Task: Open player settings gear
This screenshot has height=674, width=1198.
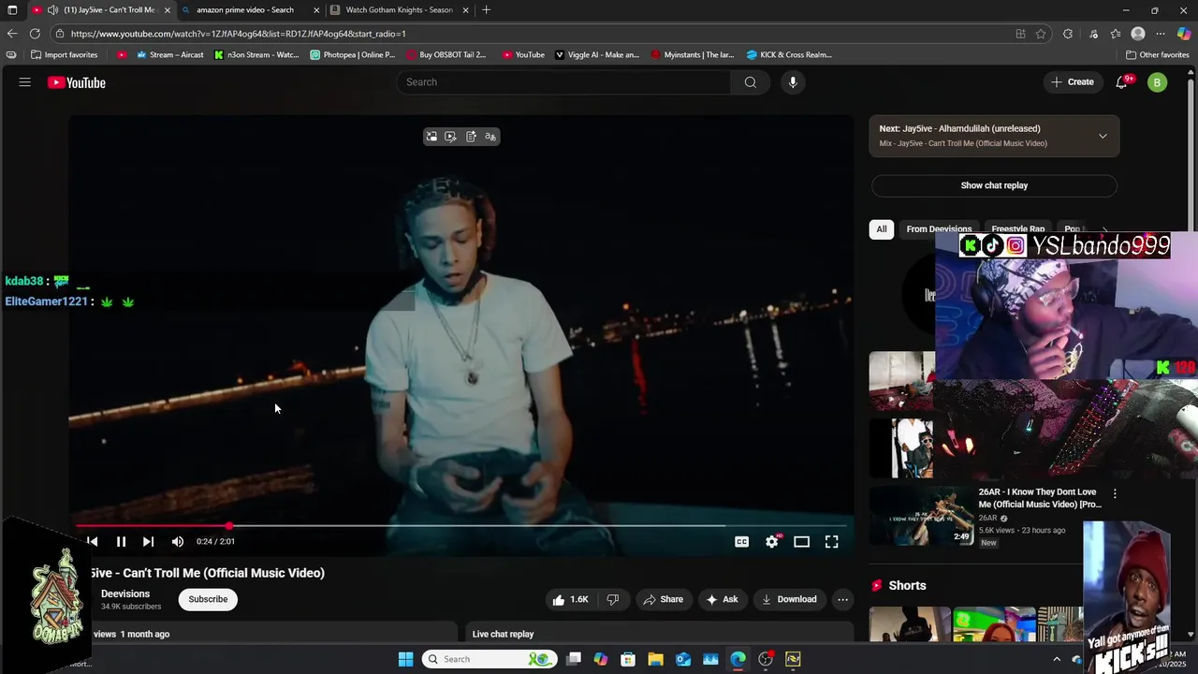Action: tap(771, 541)
